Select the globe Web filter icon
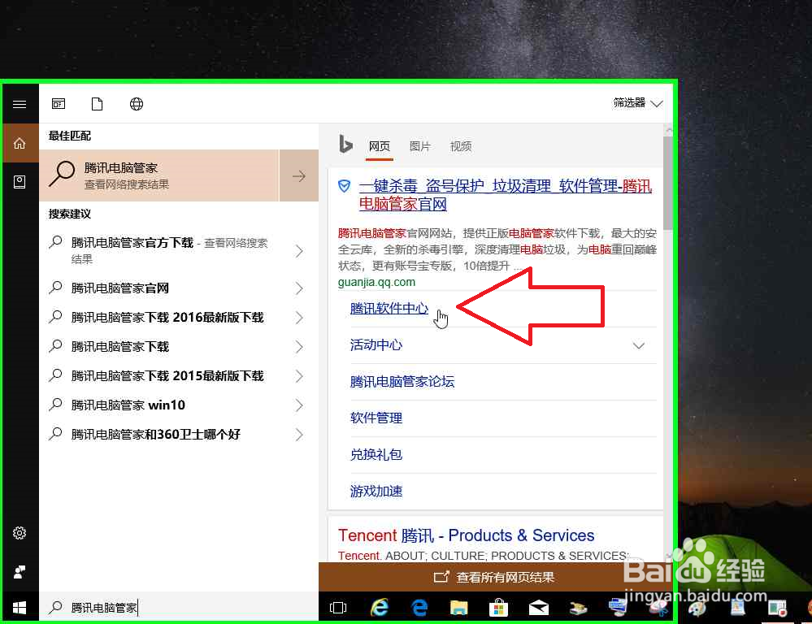Image resolution: width=812 pixels, height=624 pixels. [x=136, y=104]
